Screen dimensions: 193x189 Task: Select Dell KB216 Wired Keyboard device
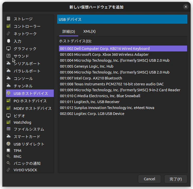(x=123, y=48)
